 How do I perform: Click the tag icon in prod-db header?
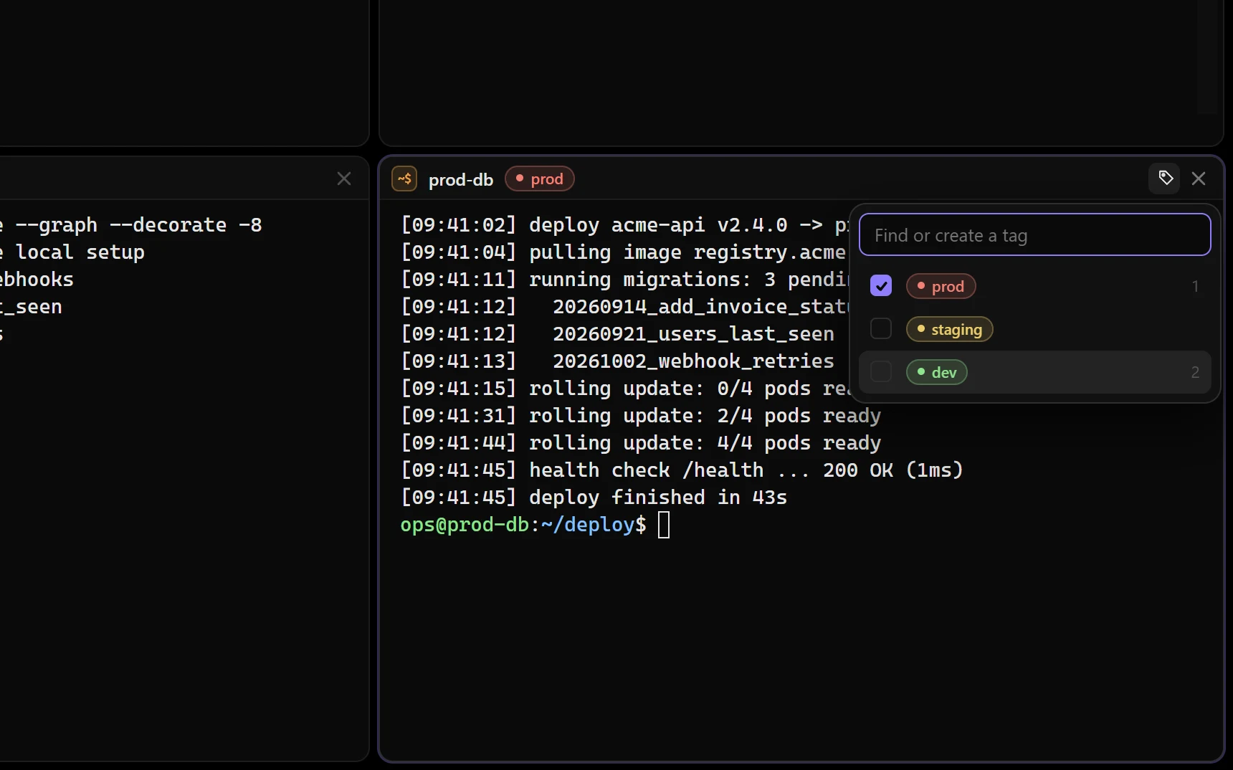pyautogui.click(x=1165, y=178)
